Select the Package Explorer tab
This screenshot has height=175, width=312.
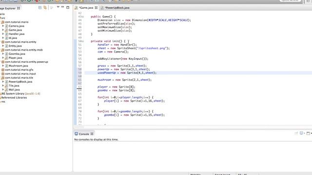tap(8, 8)
